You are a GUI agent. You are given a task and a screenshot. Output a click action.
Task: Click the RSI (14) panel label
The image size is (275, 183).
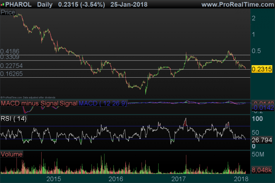coord(14,118)
